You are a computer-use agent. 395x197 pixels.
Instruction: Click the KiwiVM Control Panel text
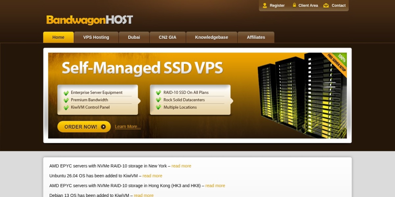click(x=90, y=107)
